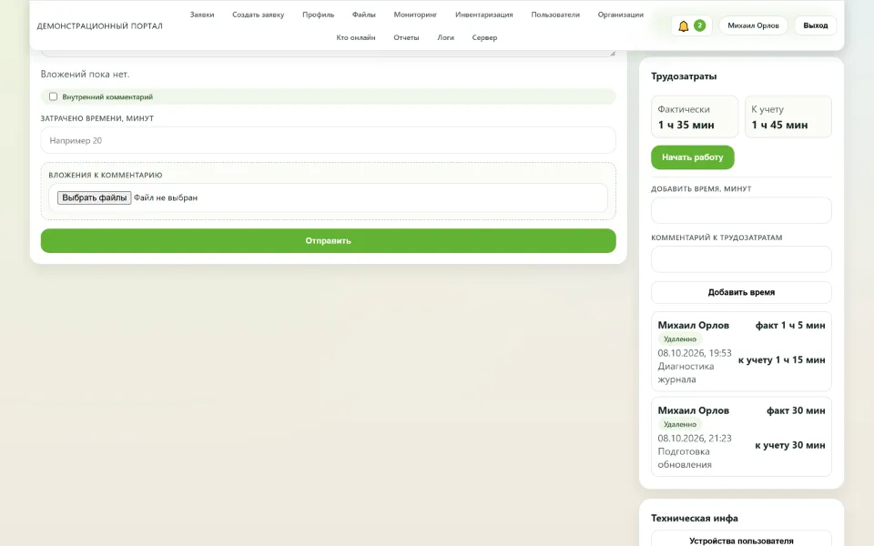Focus the Комментарий к трудозатратам field
This screenshot has height=546, width=874.
pyautogui.click(x=741, y=259)
